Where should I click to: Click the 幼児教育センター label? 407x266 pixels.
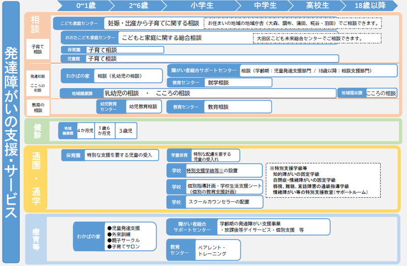(111, 107)
